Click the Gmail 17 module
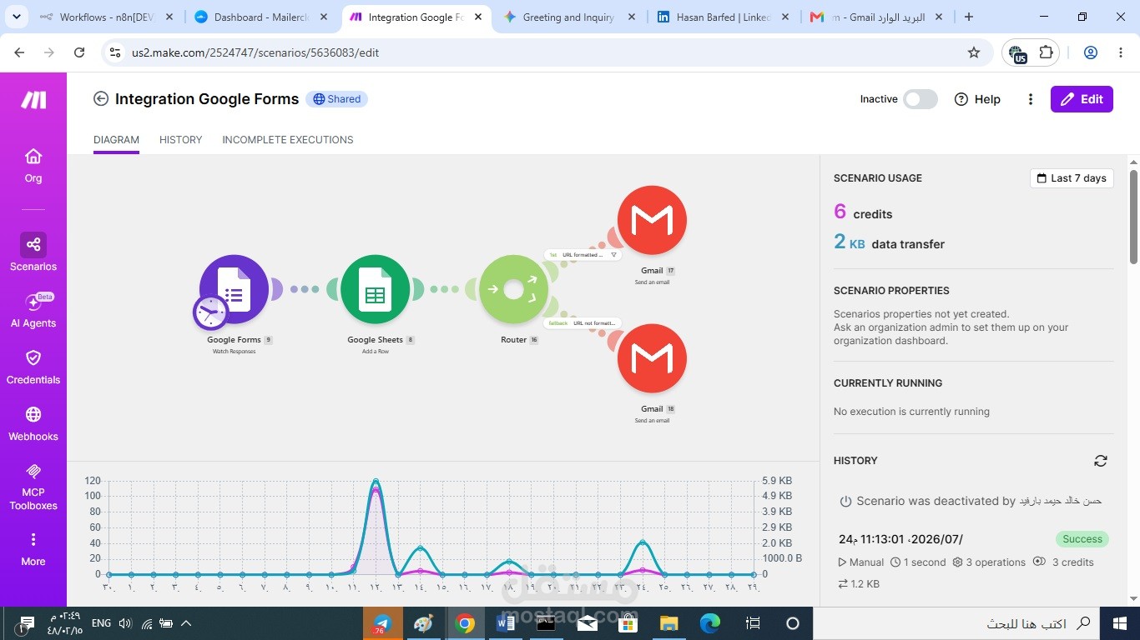1140x640 pixels. [652, 220]
